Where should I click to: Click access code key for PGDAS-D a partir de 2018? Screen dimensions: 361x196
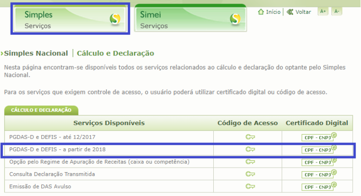tap(250, 150)
